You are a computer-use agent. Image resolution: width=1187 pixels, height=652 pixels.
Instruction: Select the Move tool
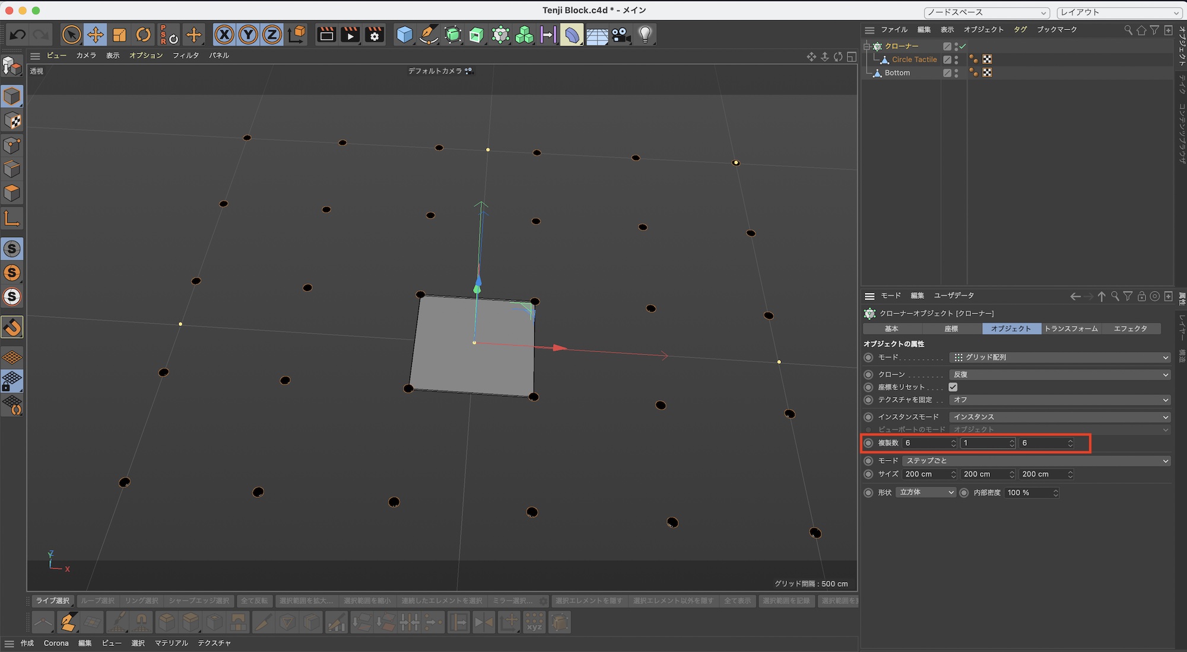pyautogui.click(x=95, y=35)
